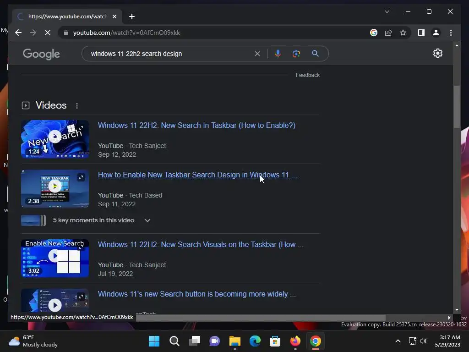The width and height of the screenshot is (469, 352).
Task: Open "How to Enable New Taskbar Search Design" link
Action: (x=197, y=175)
